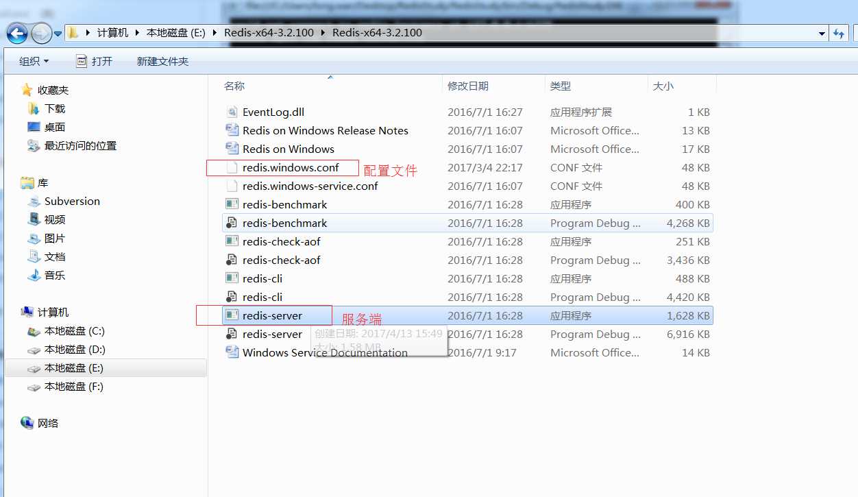The image size is (858, 497).
Task: Sort files by the 类型 column header
Action: 561,86
